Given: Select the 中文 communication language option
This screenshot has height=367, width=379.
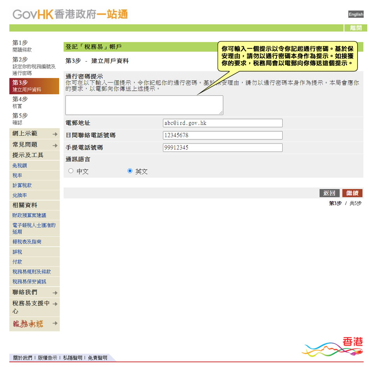Looking at the screenshot, I should (71, 171).
